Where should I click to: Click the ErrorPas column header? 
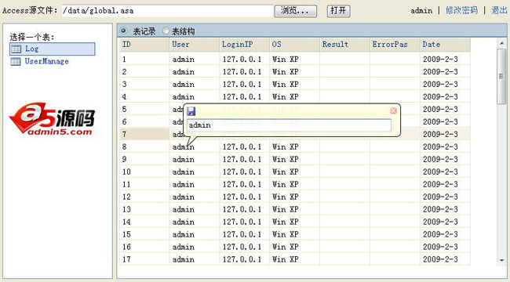click(395, 45)
